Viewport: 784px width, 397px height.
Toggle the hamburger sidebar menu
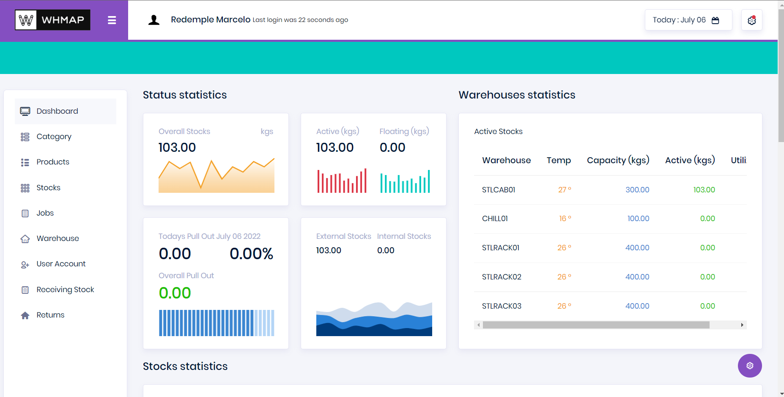112,20
